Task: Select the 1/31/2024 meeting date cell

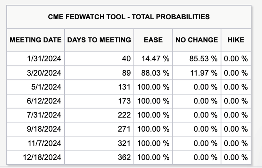Action: 44,59
